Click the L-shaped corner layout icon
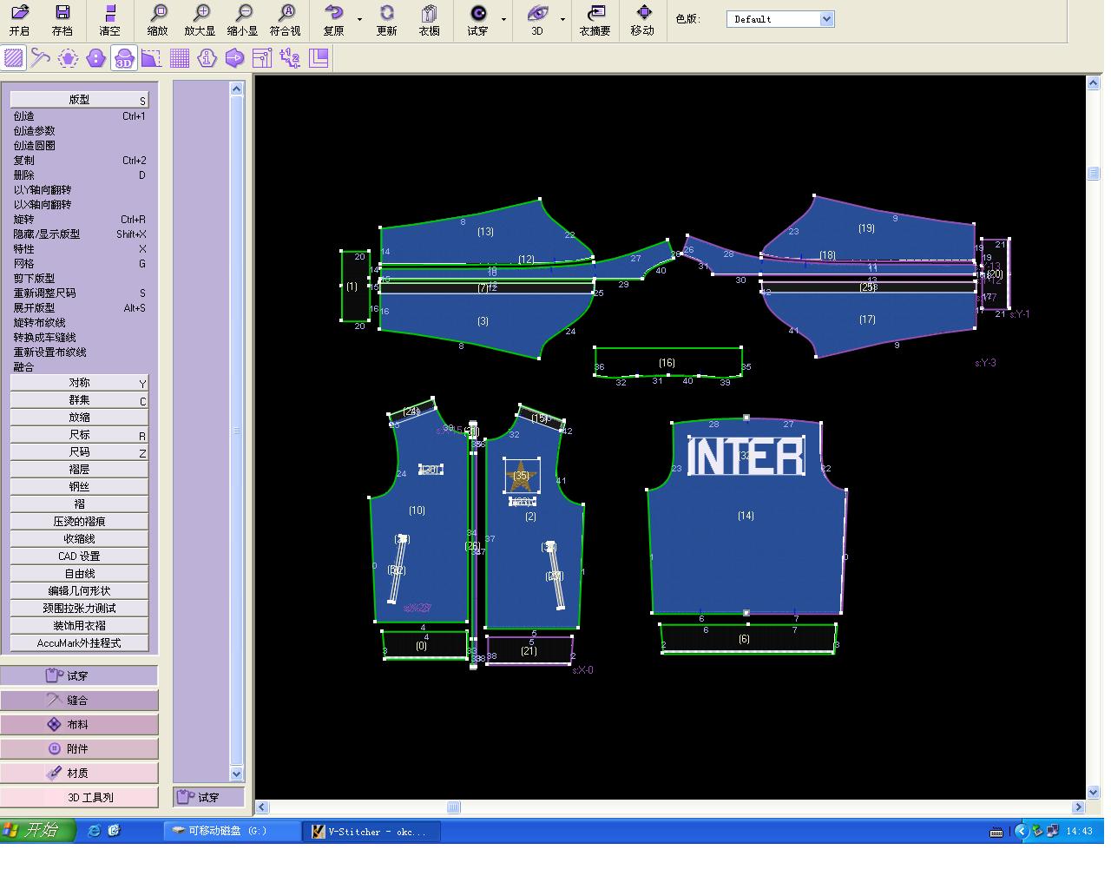The image size is (1111, 889). pyautogui.click(x=319, y=58)
